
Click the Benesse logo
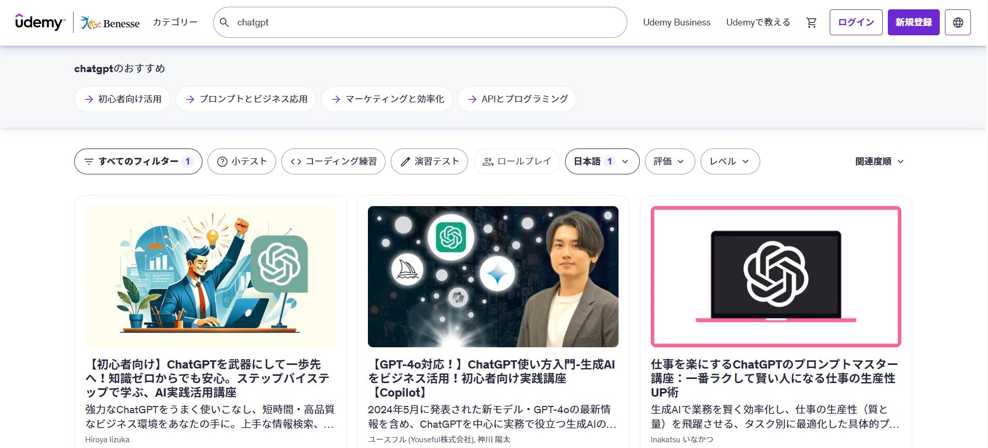click(x=110, y=23)
